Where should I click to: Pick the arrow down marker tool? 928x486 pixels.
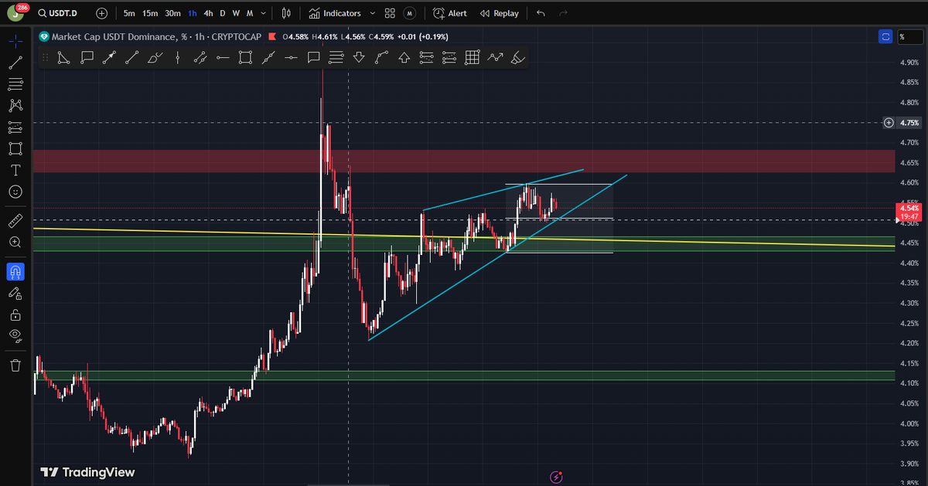pos(359,56)
